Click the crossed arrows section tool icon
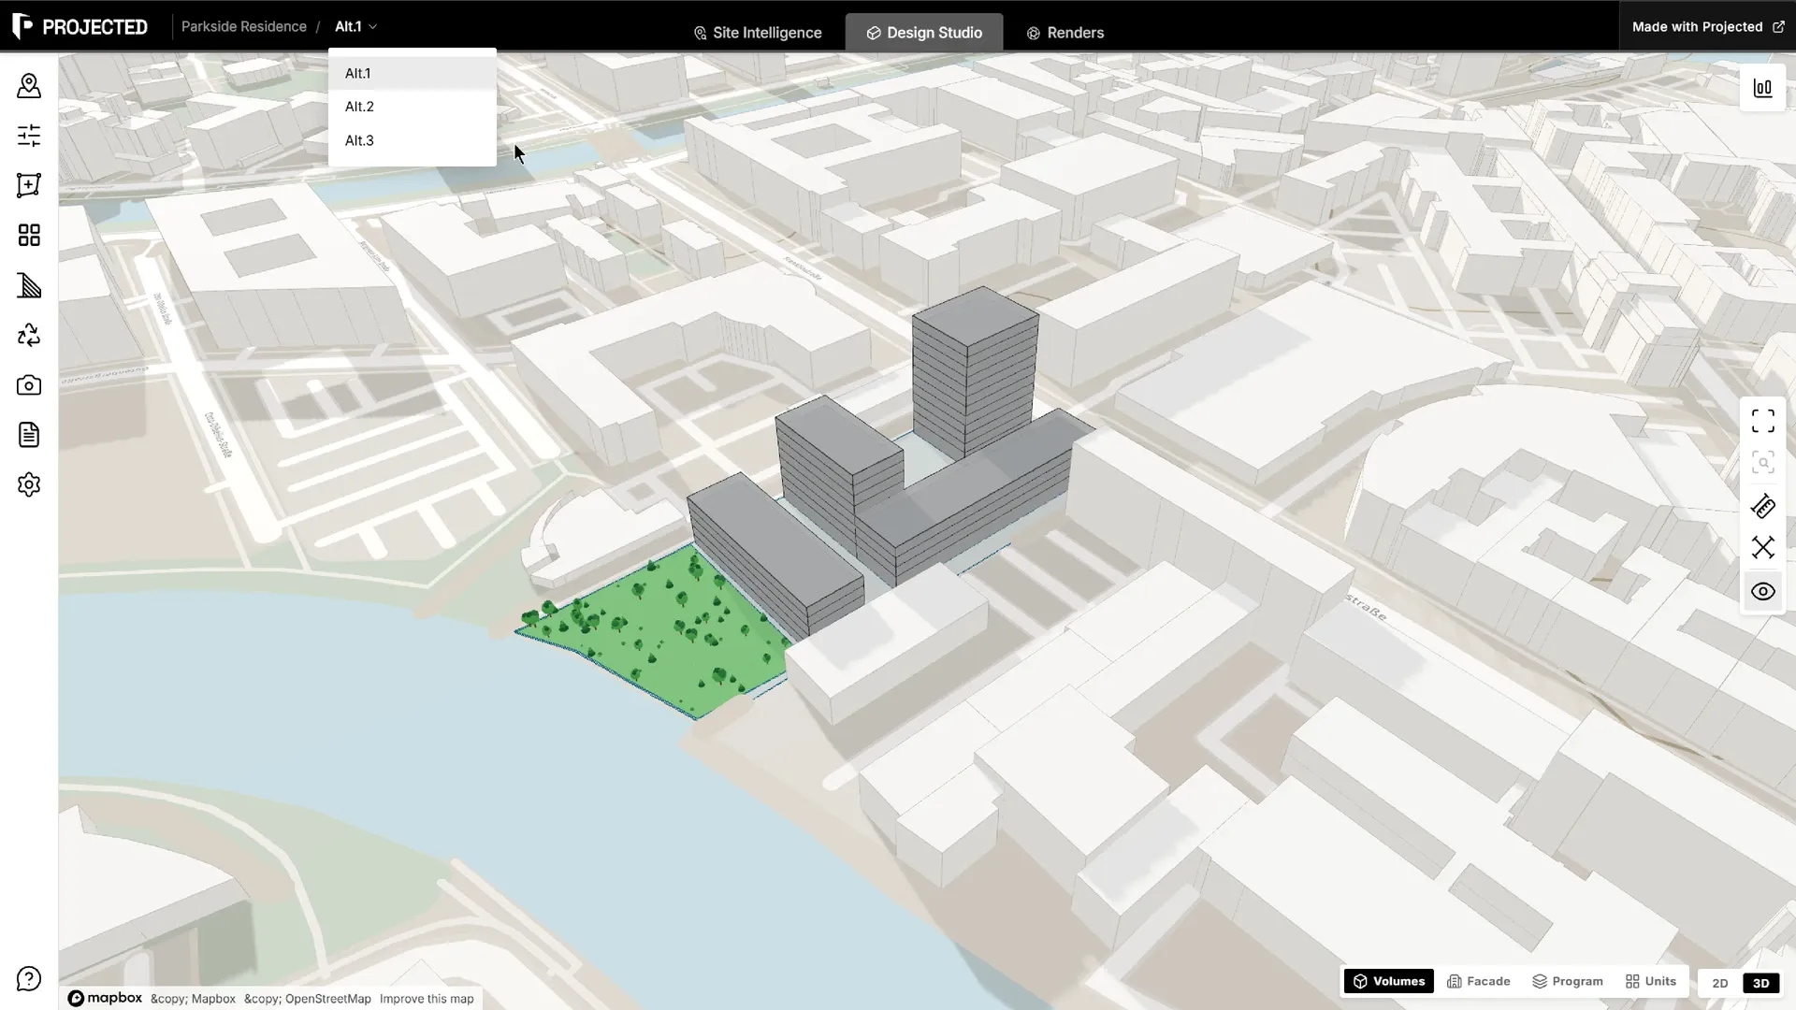Image resolution: width=1796 pixels, height=1010 pixels. click(1762, 548)
